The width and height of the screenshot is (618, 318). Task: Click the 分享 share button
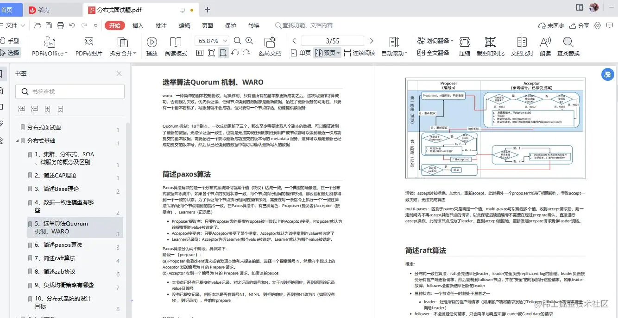pos(580,25)
